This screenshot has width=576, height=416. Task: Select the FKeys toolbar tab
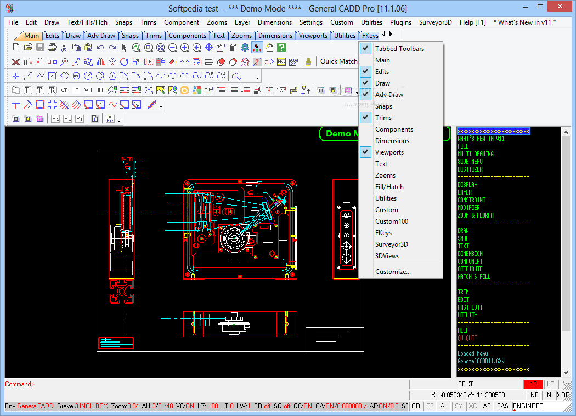(x=370, y=35)
